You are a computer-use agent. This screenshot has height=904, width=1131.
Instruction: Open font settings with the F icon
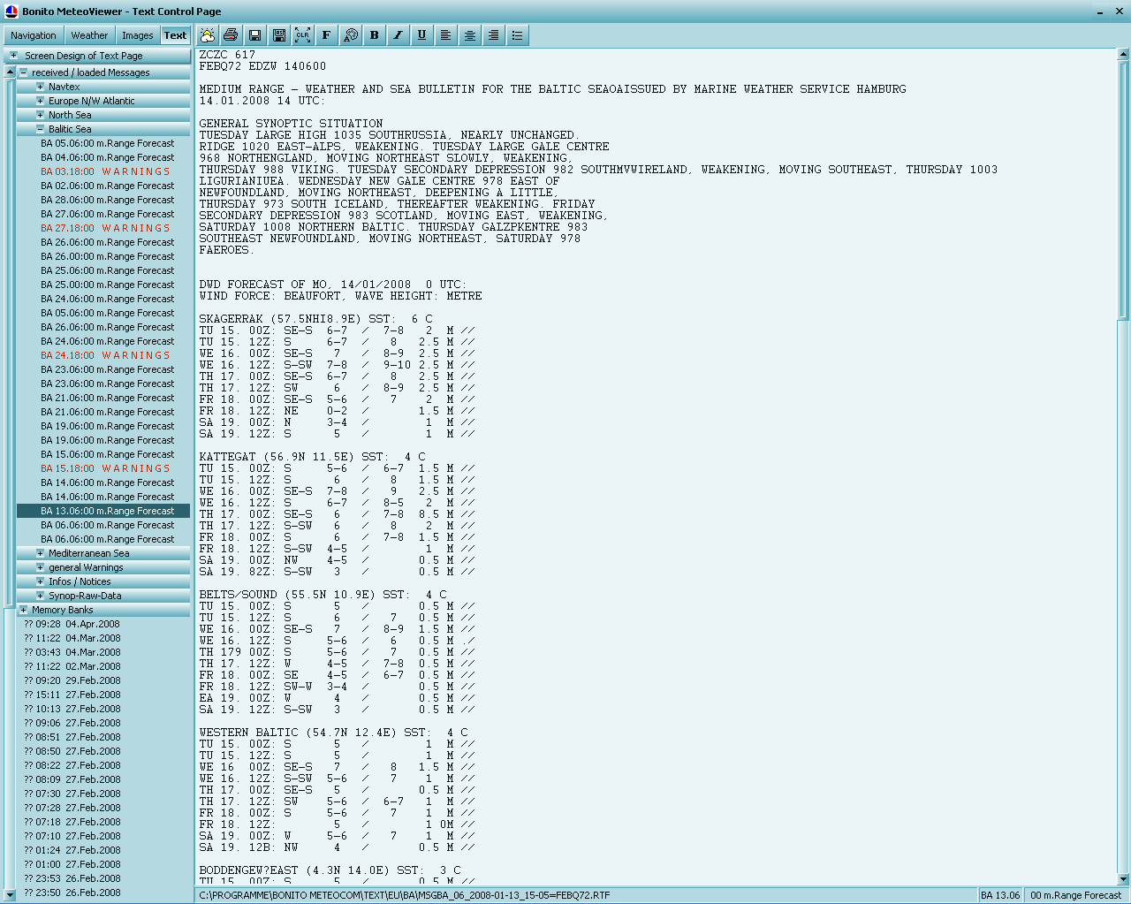[326, 35]
